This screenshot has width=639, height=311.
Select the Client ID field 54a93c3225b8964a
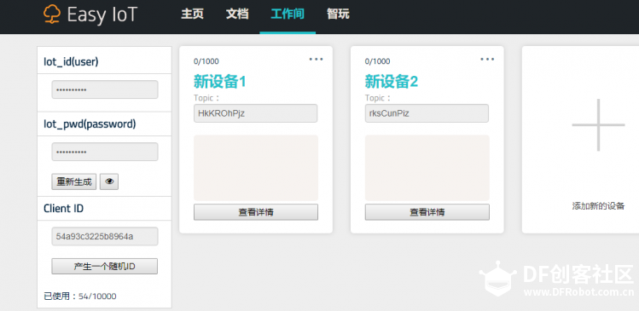(x=105, y=236)
